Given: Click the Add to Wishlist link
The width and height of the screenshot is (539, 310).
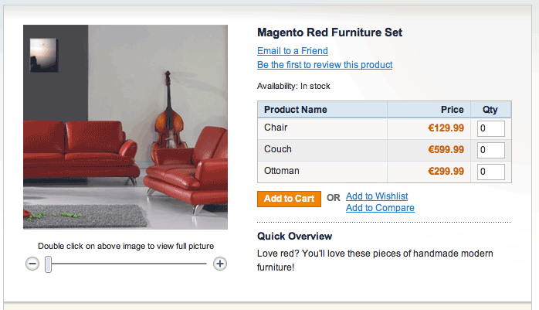Looking at the screenshot, I should (377, 196).
